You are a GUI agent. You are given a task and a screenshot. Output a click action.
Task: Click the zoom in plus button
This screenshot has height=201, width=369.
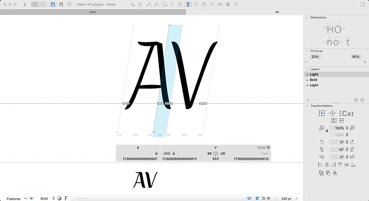[x=296, y=198]
